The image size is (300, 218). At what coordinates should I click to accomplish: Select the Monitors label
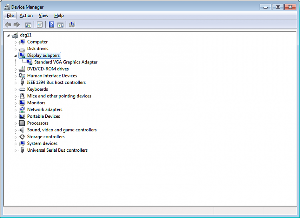point(36,103)
